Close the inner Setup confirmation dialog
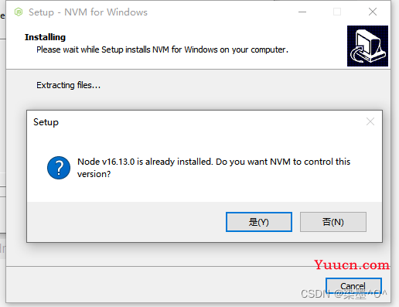Image resolution: width=399 pixels, height=307 pixels. (x=370, y=121)
